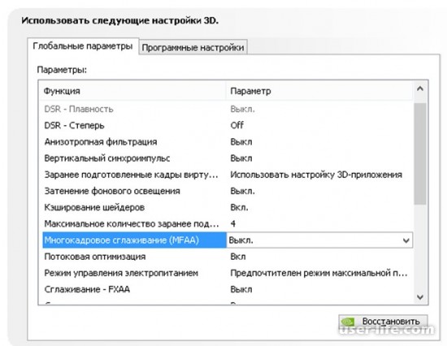The height and width of the screenshot is (346, 447).
Task: Click the Функция column header
Action: tap(132, 91)
